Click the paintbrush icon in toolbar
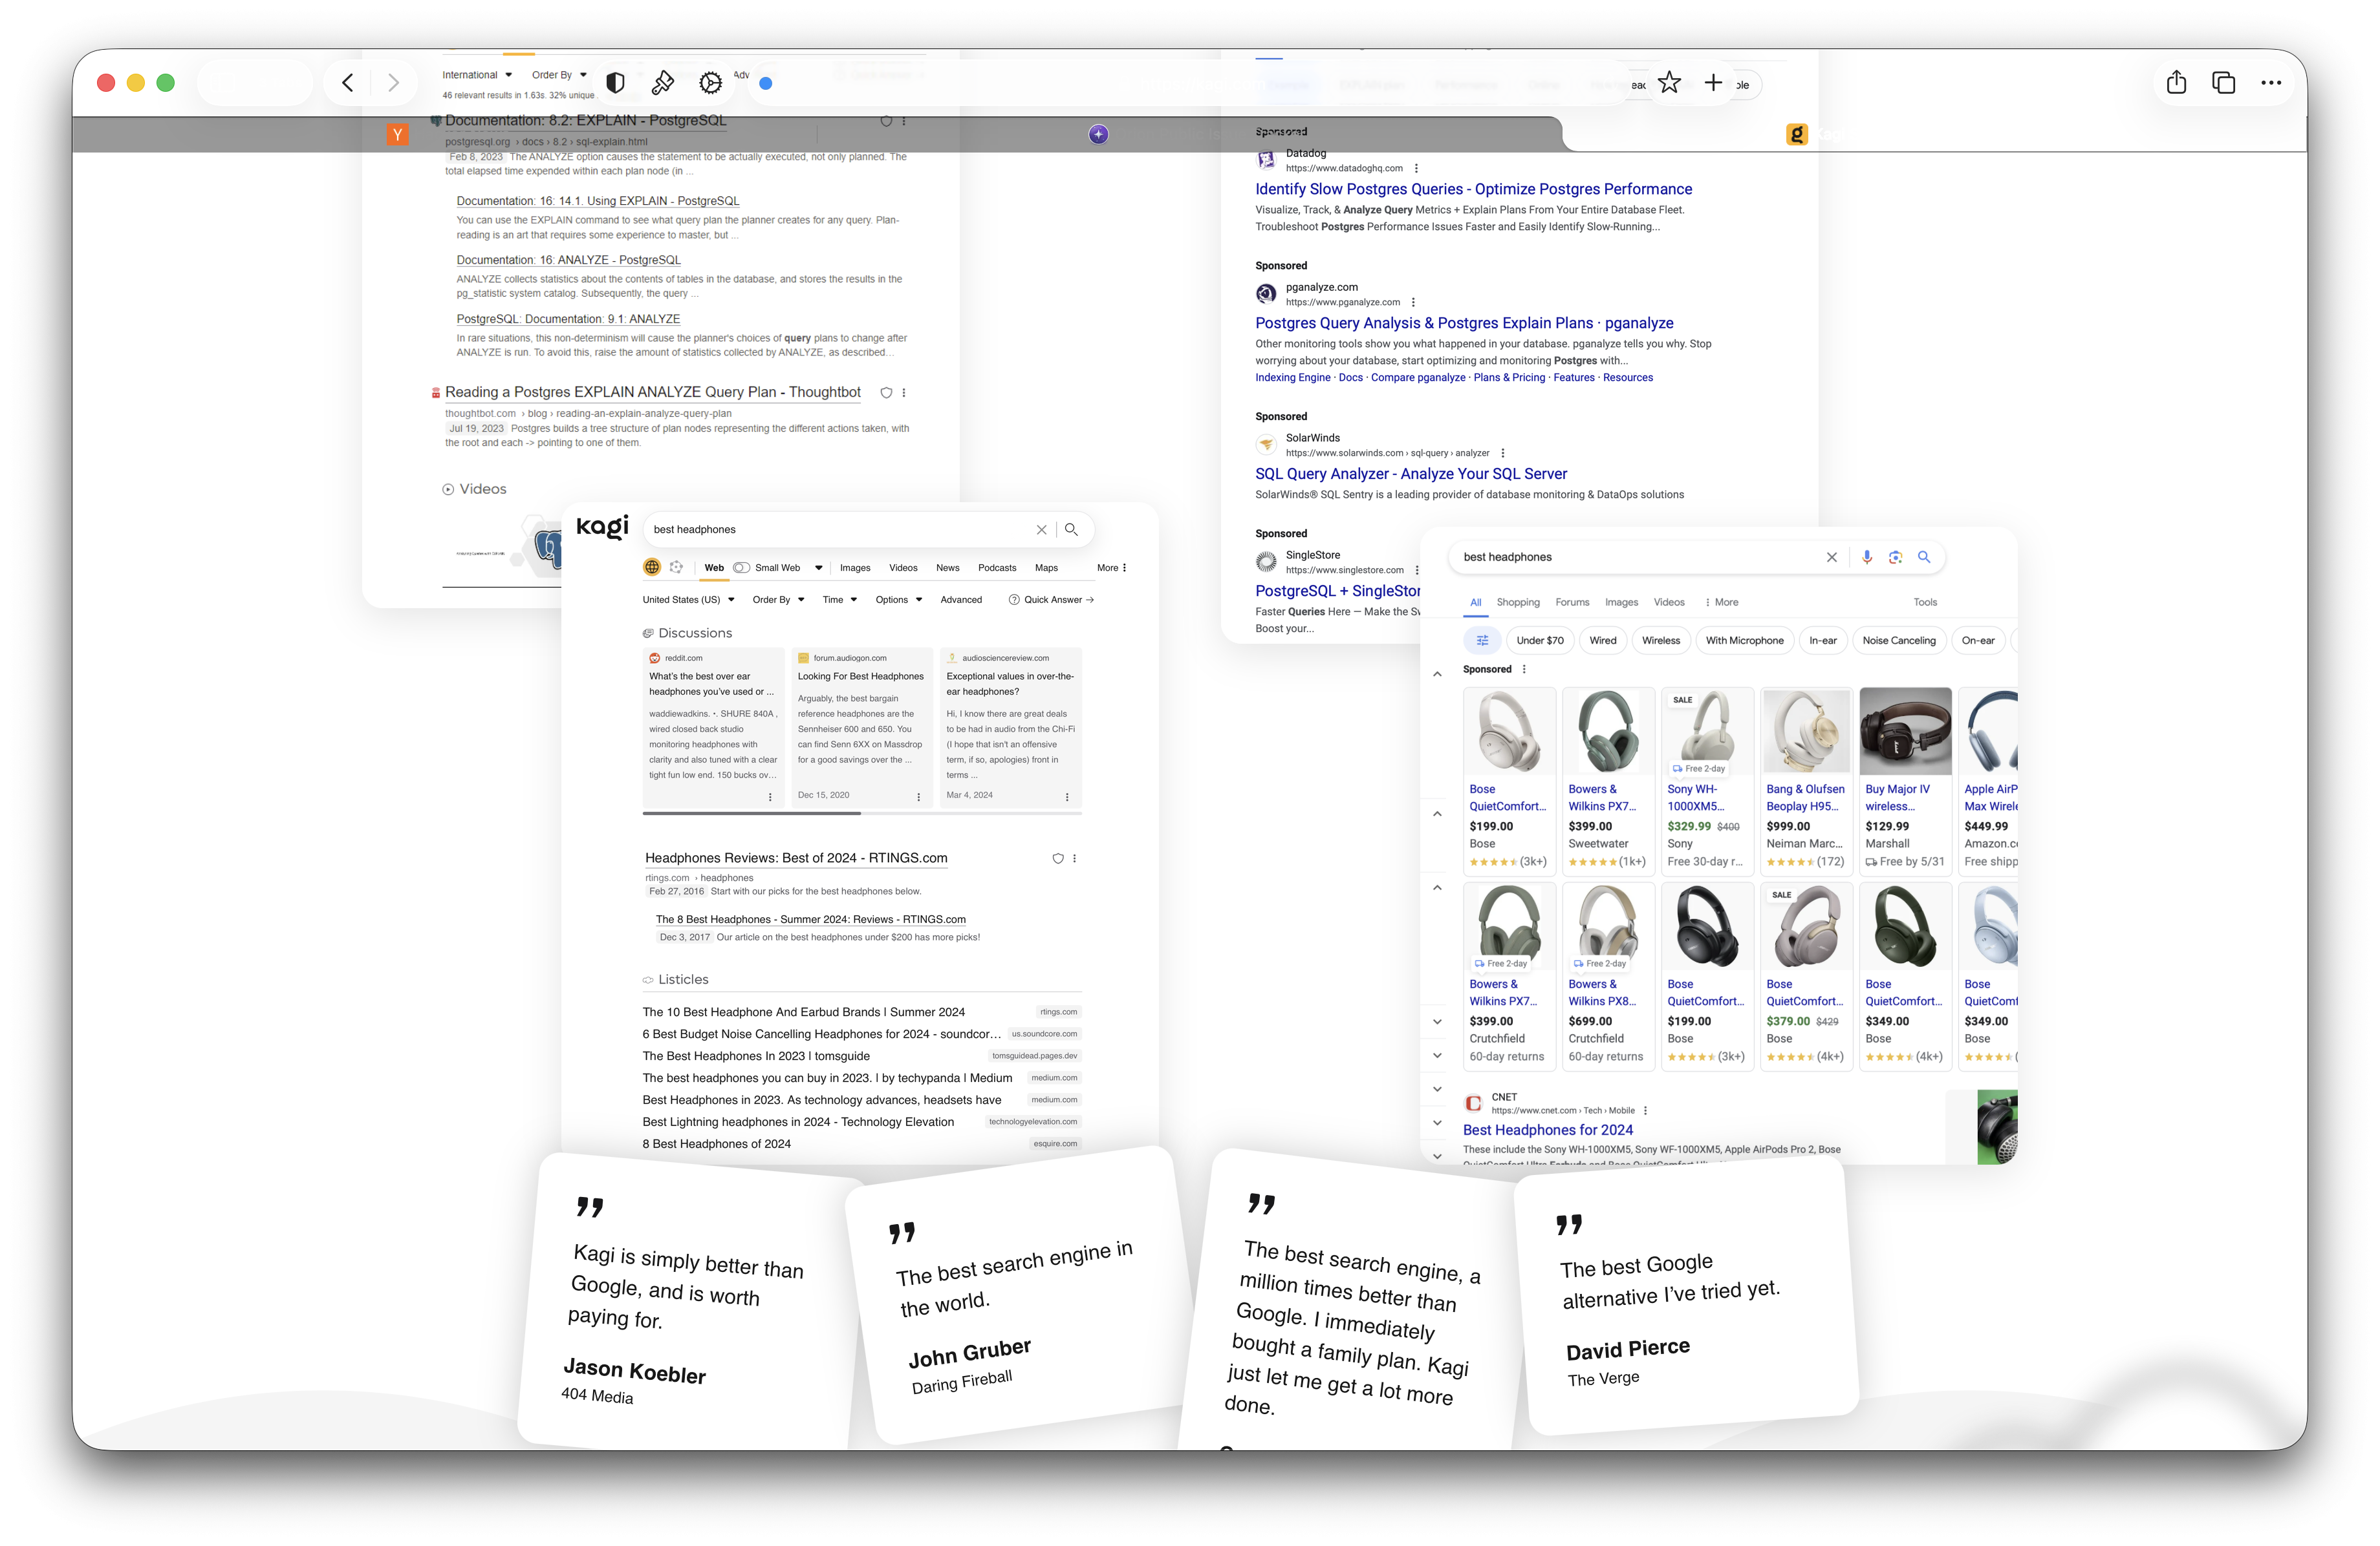The height and width of the screenshot is (1546, 2380). click(x=663, y=83)
